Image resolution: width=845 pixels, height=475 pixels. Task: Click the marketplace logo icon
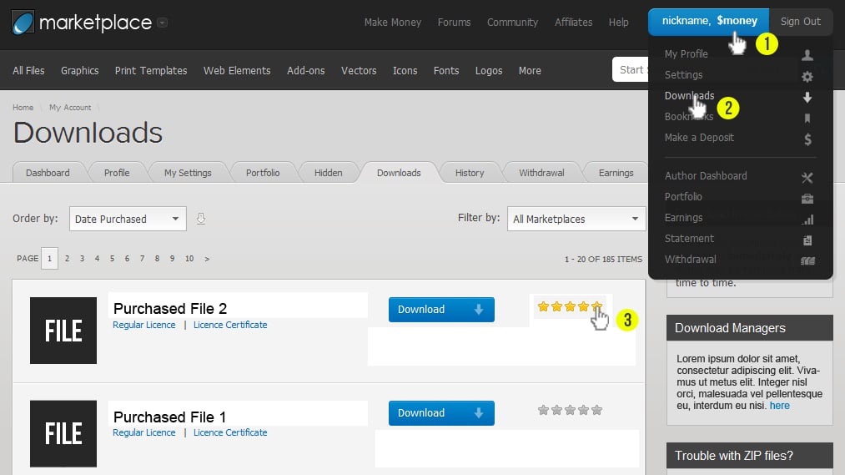[23, 23]
